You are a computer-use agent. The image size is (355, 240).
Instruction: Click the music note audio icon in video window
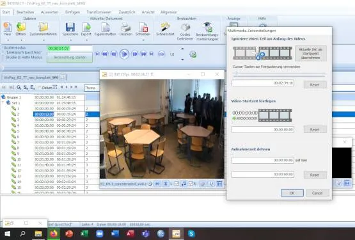point(184,184)
